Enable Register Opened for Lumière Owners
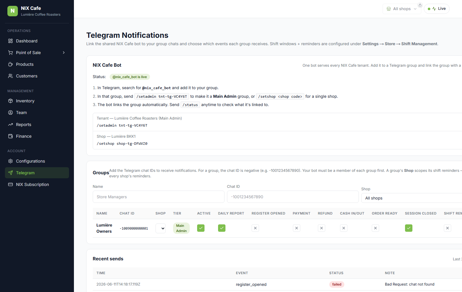 click(255, 228)
